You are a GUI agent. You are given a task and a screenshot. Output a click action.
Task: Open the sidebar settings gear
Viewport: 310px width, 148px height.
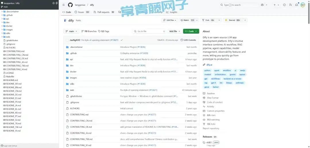[x=53, y=3]
